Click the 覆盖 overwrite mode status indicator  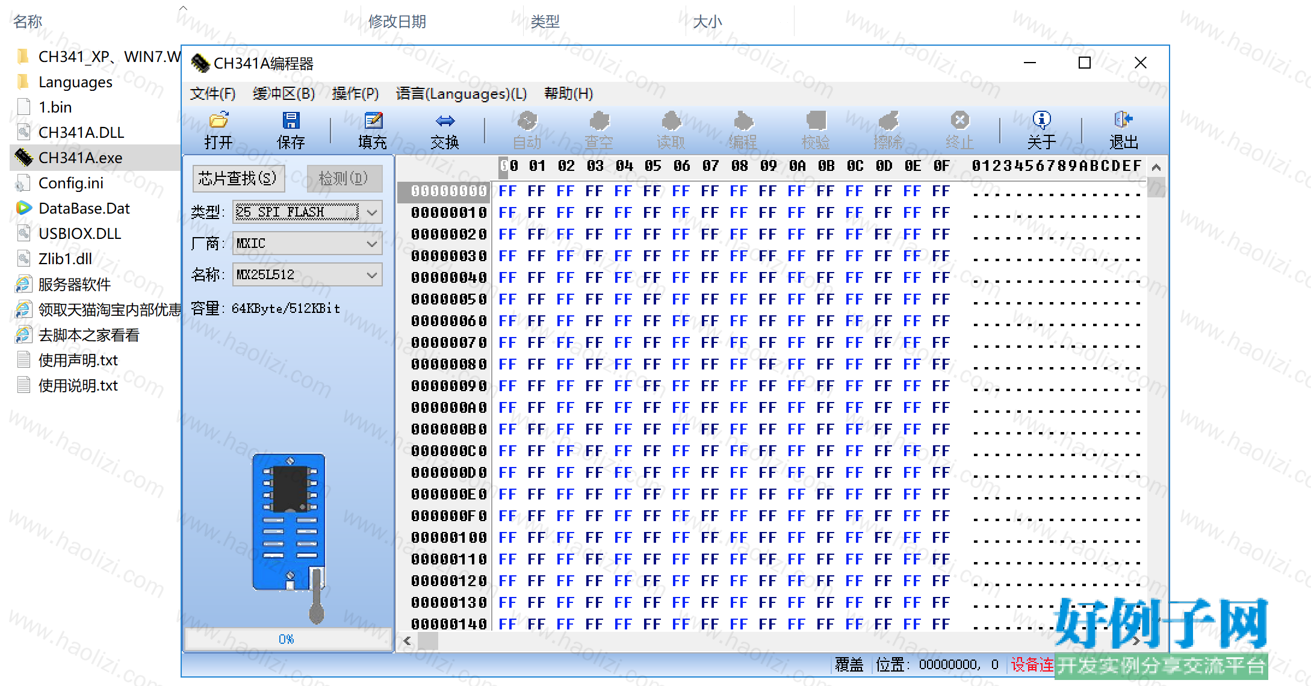point(849,664)
